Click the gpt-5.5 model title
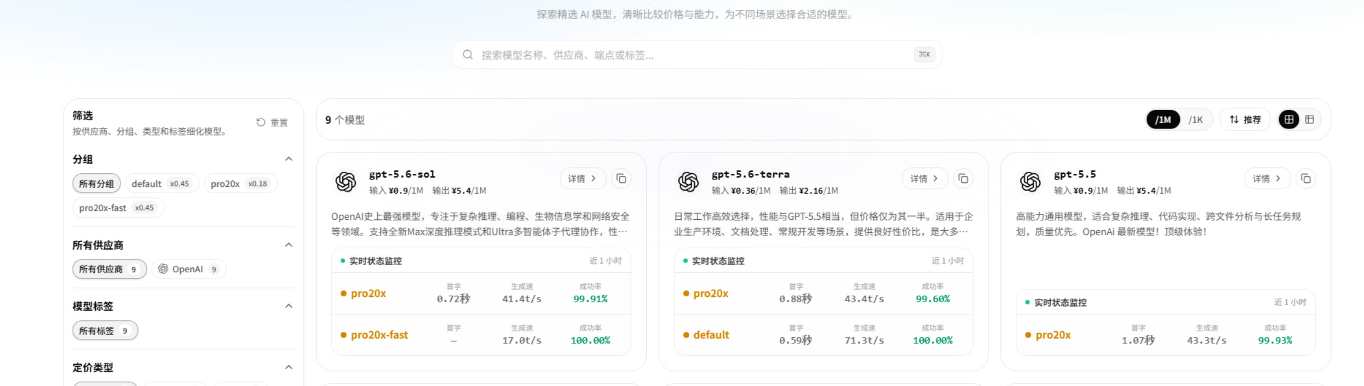The image size is (1364, 386). [x=1074, y=174]
